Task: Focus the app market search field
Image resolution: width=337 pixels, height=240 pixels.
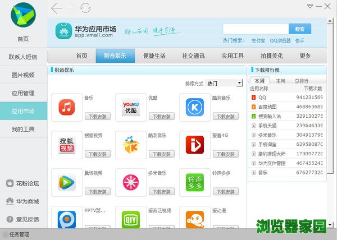Action: (256, 29)
